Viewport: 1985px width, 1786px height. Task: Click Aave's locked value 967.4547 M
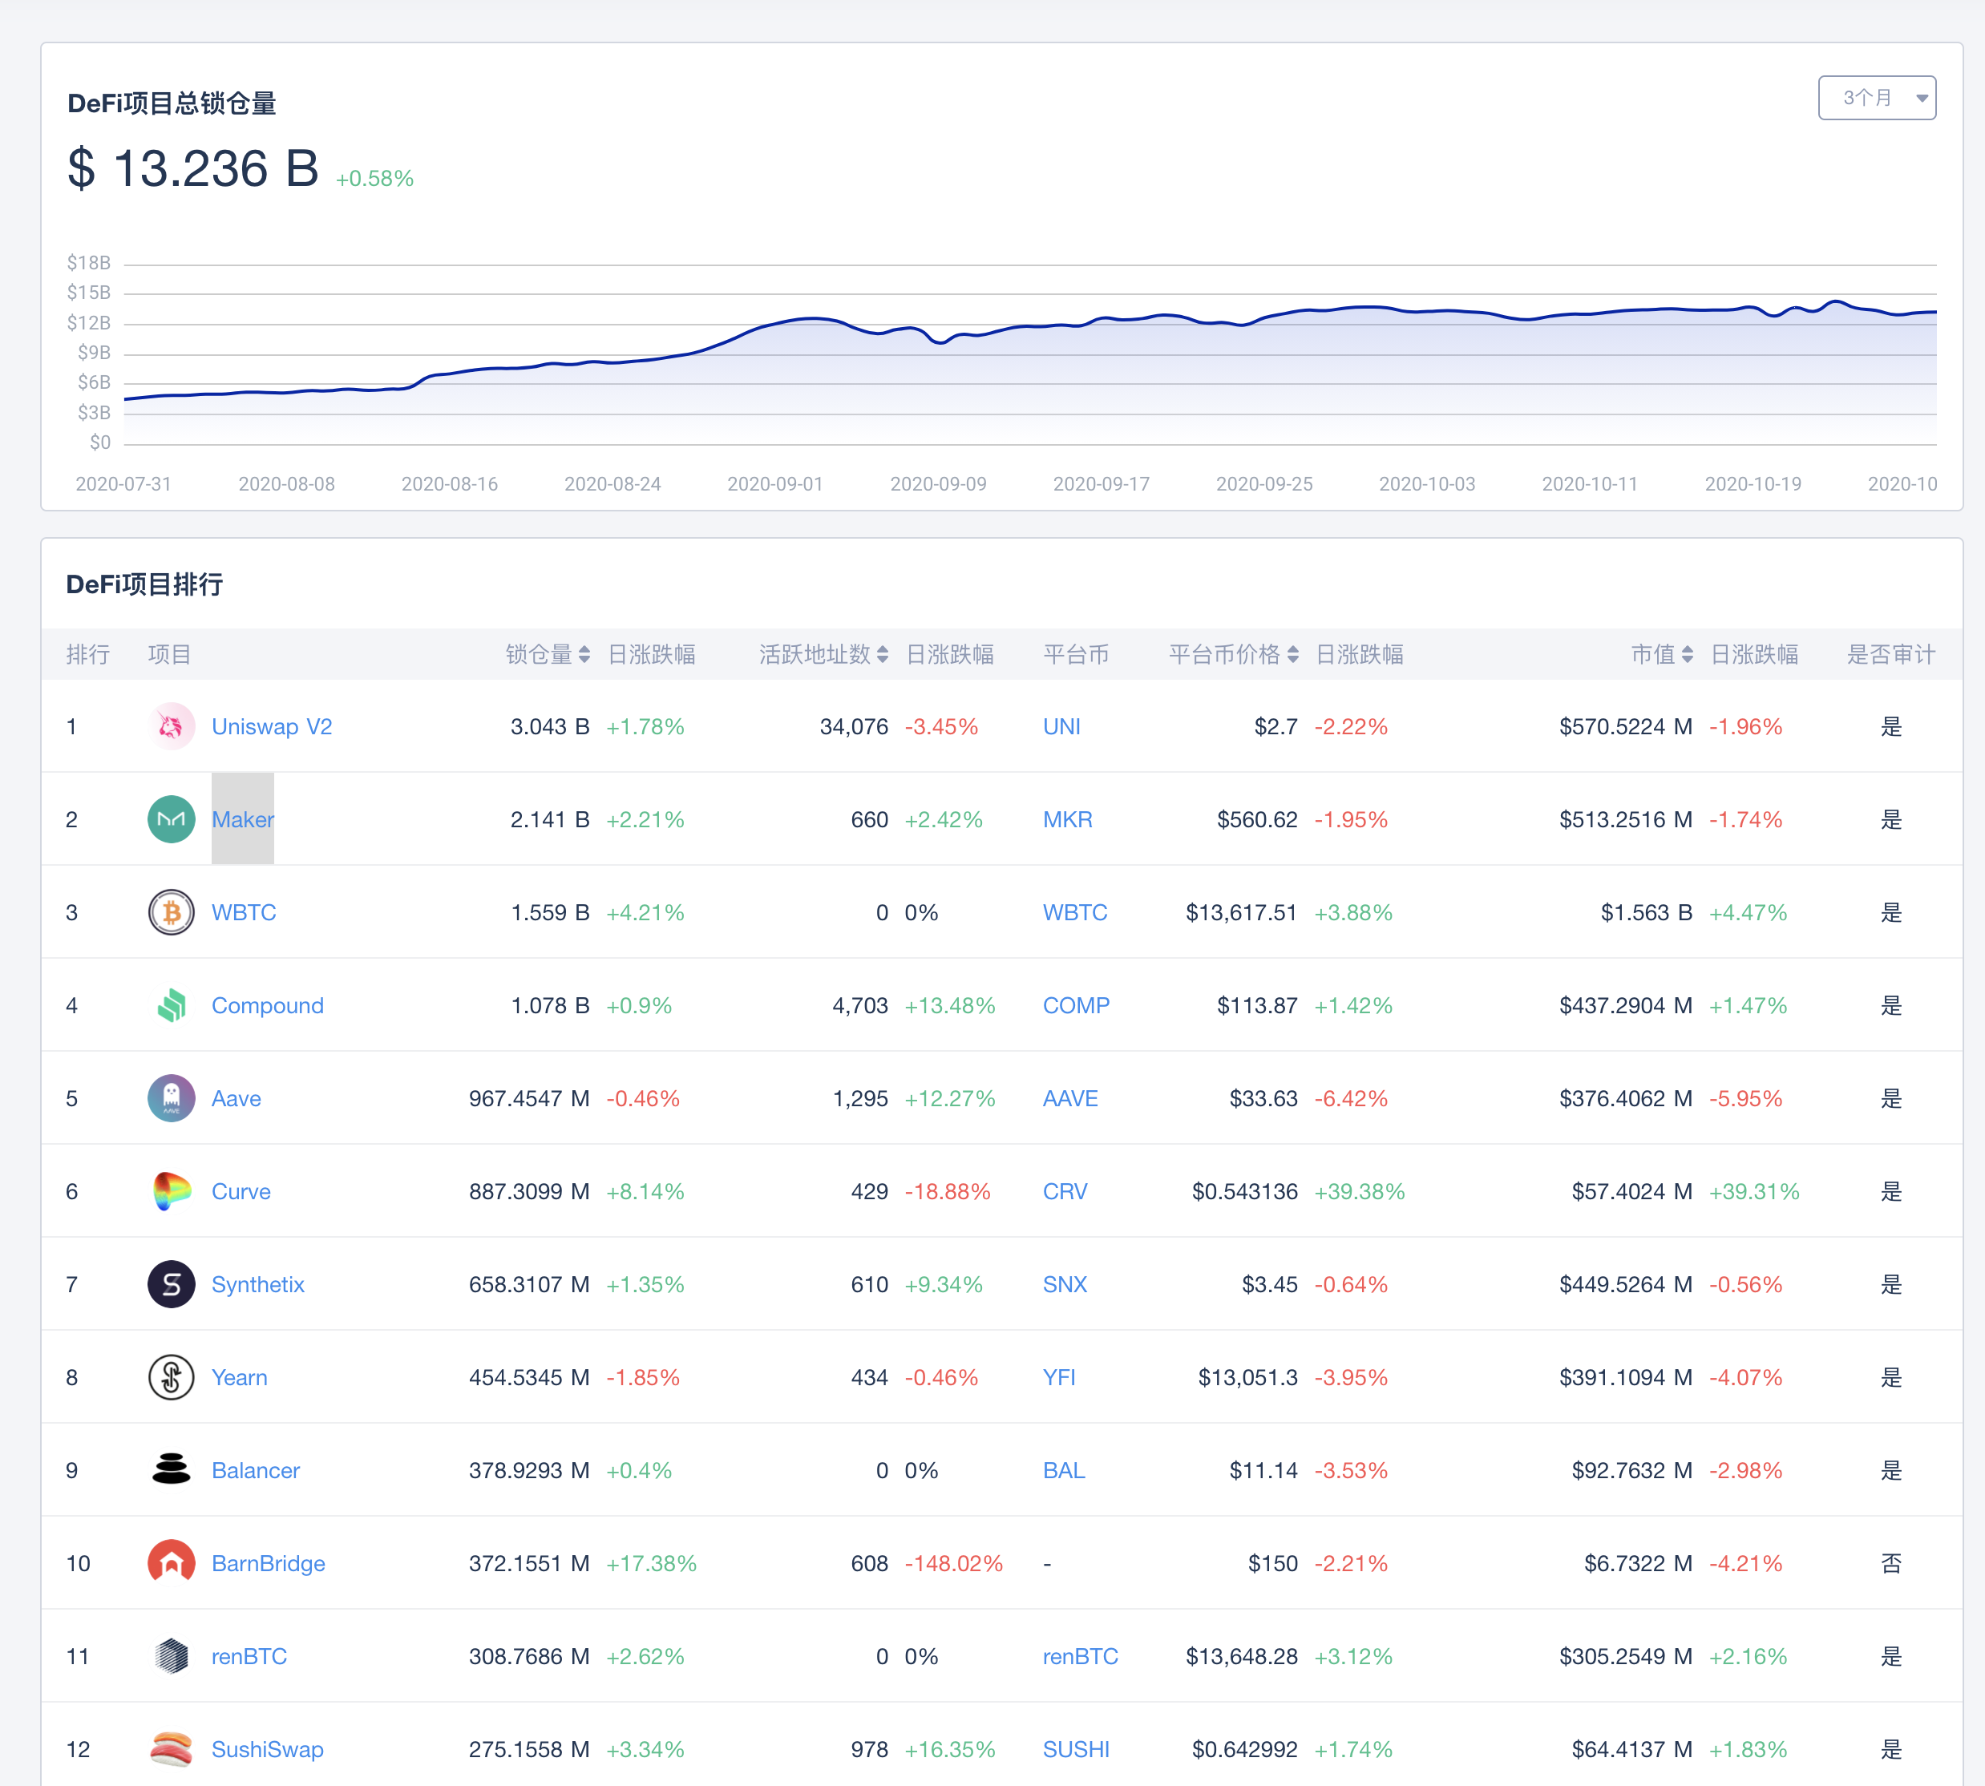pos(530,1099)
